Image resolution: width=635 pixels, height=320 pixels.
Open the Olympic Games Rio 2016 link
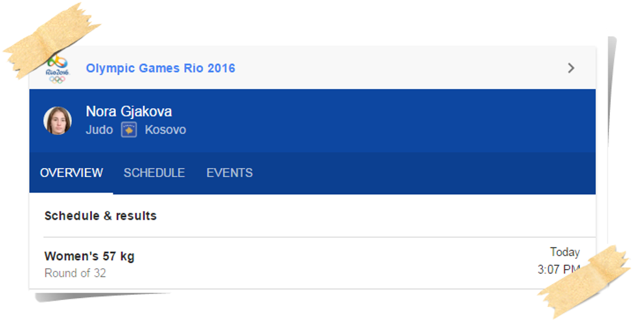[160, 68]
